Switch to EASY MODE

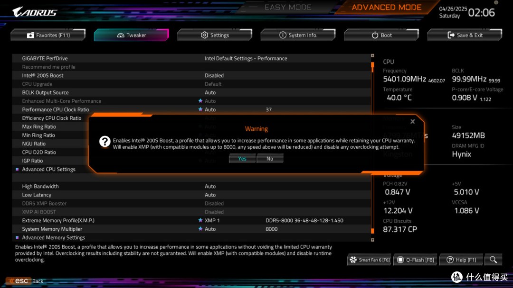tap(288, 7)
